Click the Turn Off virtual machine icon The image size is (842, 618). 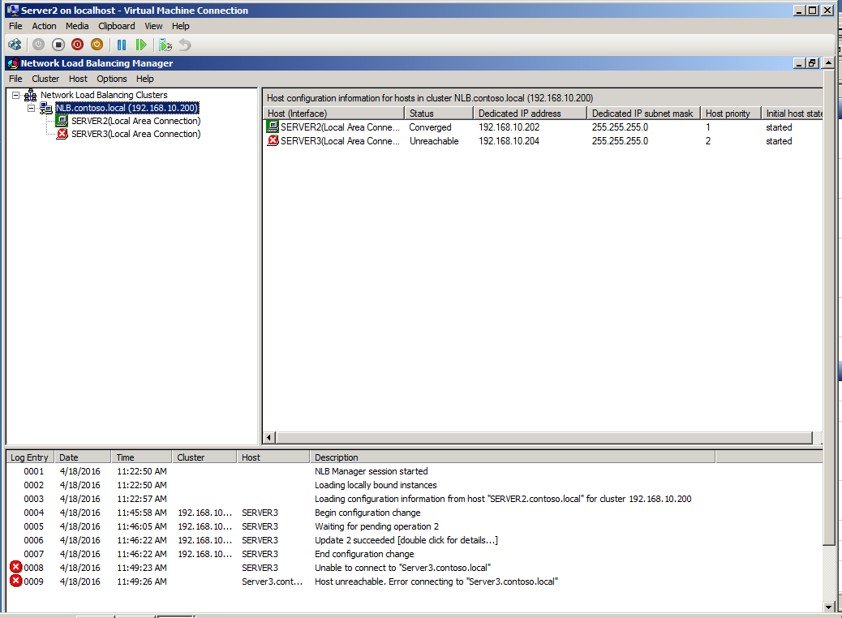[x=58, y=45]
